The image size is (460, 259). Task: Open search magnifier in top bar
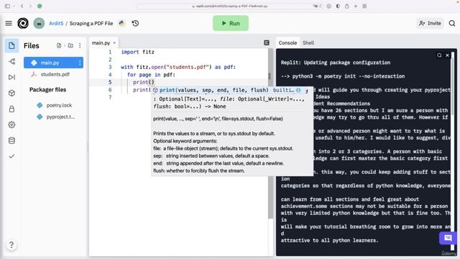[x=452, y=23]
